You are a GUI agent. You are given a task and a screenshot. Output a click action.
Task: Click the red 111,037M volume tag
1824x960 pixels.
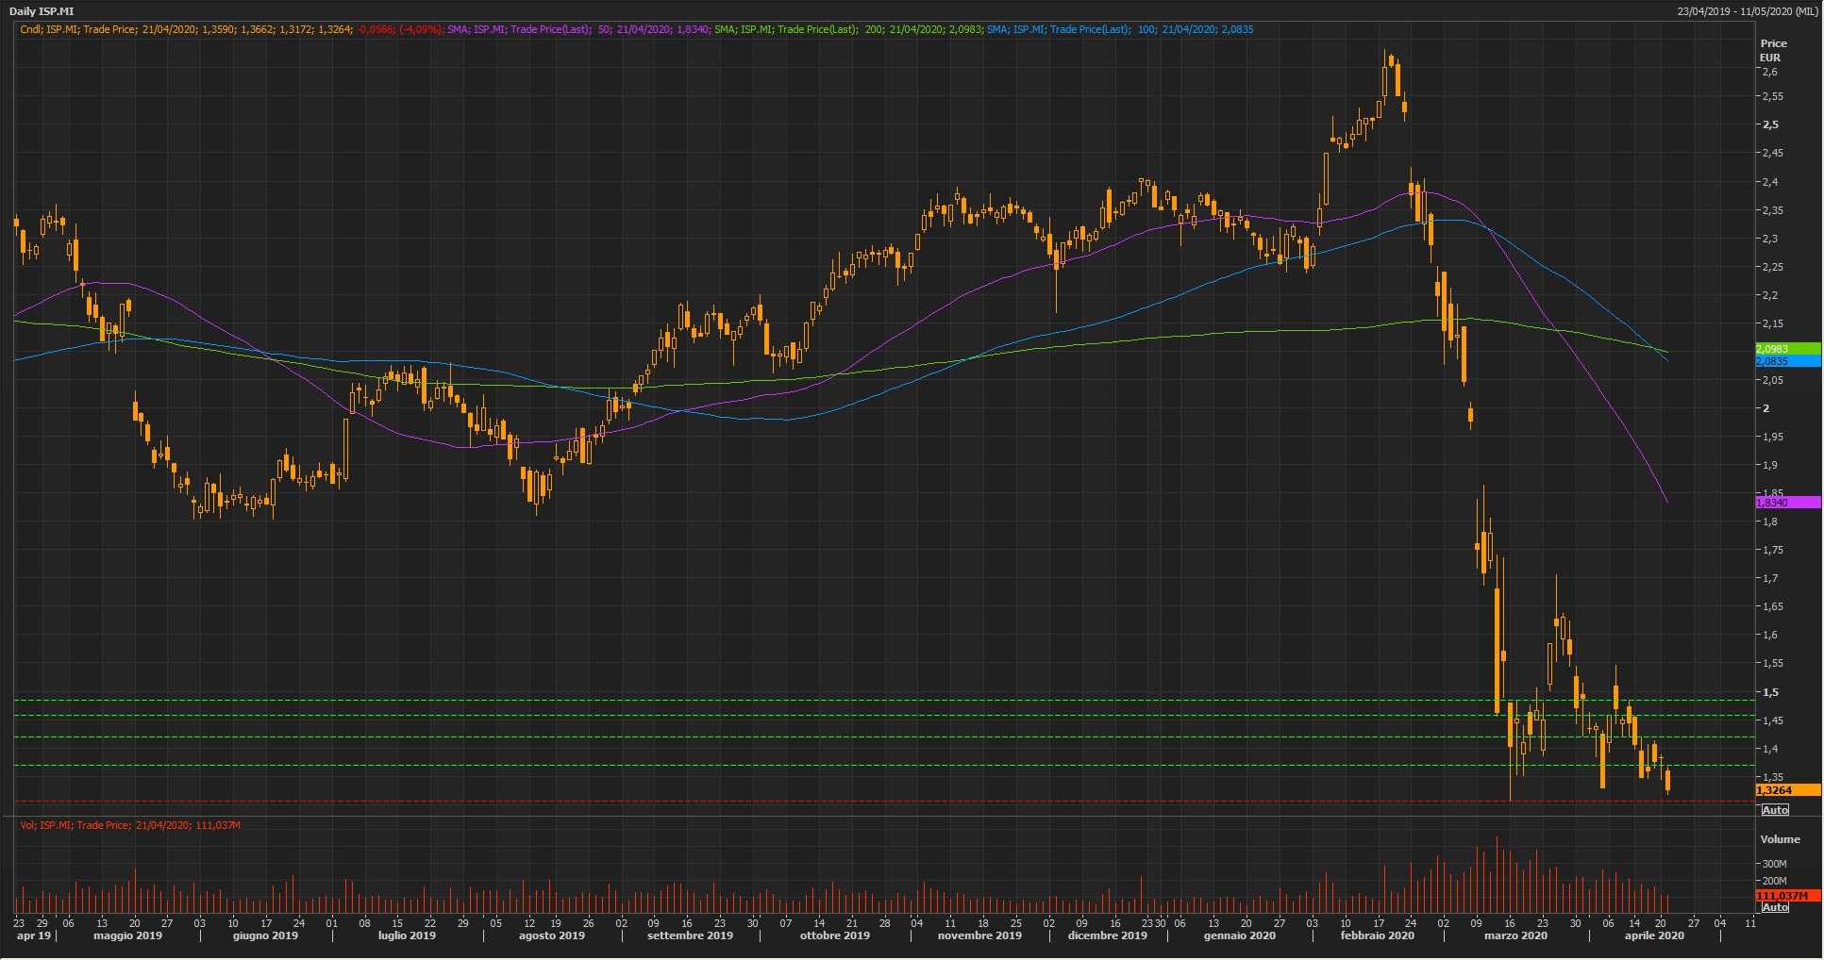pyautogui.click(x=1786, y=895)
